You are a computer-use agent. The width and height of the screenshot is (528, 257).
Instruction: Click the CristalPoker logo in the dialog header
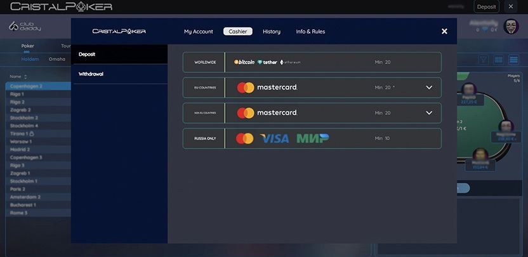[x=119, y=31]
